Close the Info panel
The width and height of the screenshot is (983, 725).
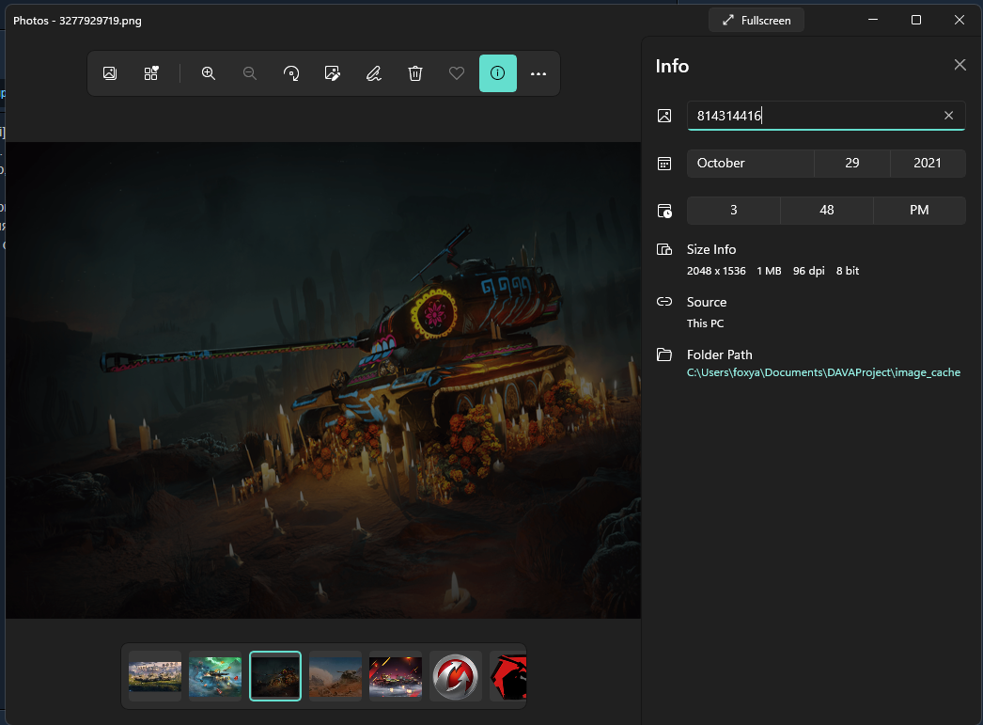tap(960, 65)
